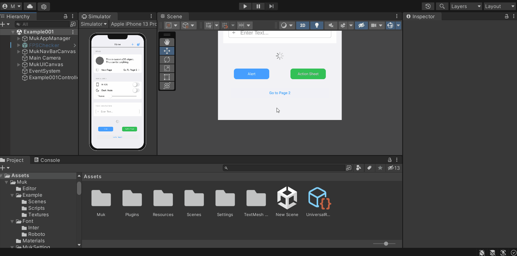Click Hierarchy search field
Viewport: 517px width, 256px height.
42,24
